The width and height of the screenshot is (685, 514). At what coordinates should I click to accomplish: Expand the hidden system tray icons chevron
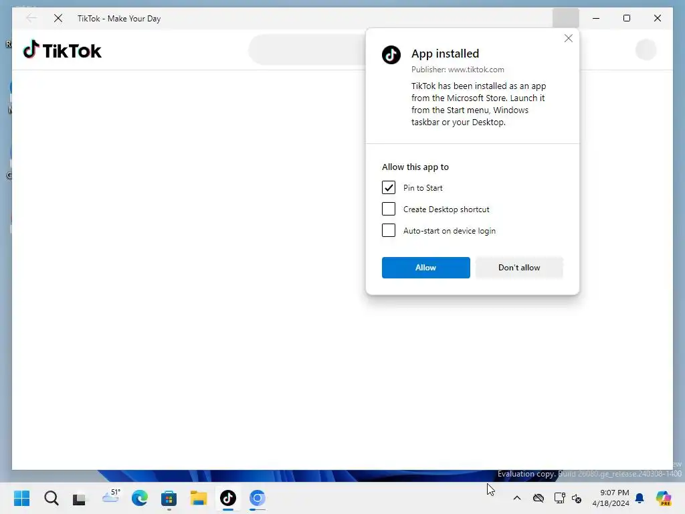tap(517, 498)
